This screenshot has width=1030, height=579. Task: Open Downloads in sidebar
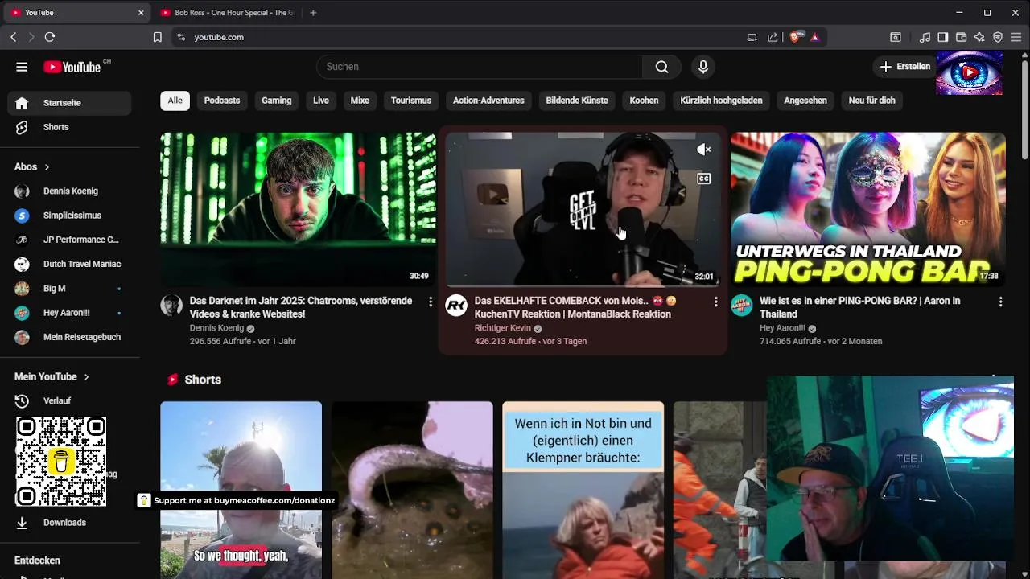pyautogui.click(x=69, y=523)
